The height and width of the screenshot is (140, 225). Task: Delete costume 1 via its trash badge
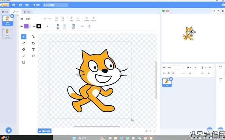[x=12, y=16]
